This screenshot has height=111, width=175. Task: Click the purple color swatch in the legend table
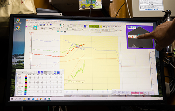coord(26,84)
